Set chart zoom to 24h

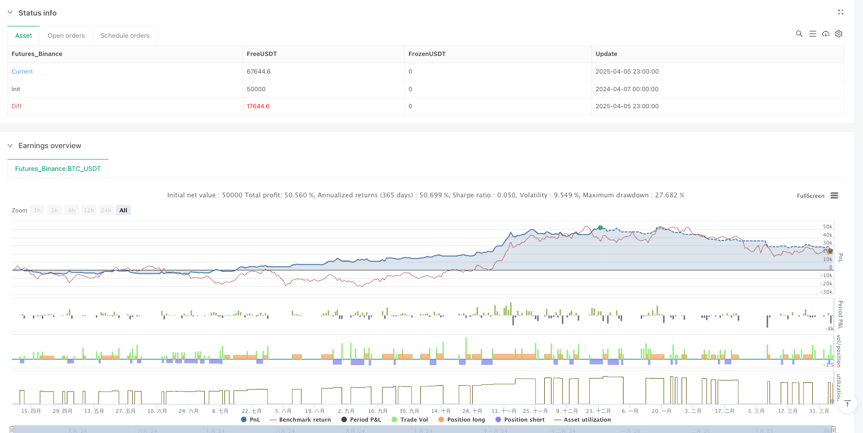click(106, 210)
